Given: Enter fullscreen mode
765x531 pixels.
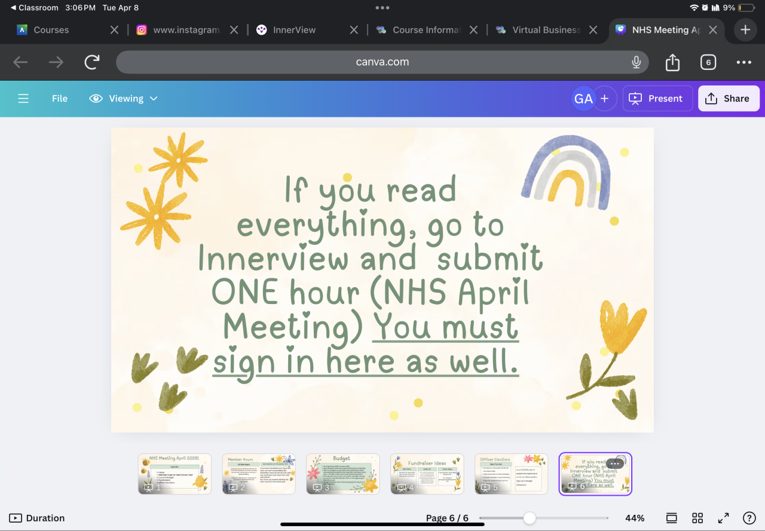Looking at the screenshot, I should coord(723,518).
